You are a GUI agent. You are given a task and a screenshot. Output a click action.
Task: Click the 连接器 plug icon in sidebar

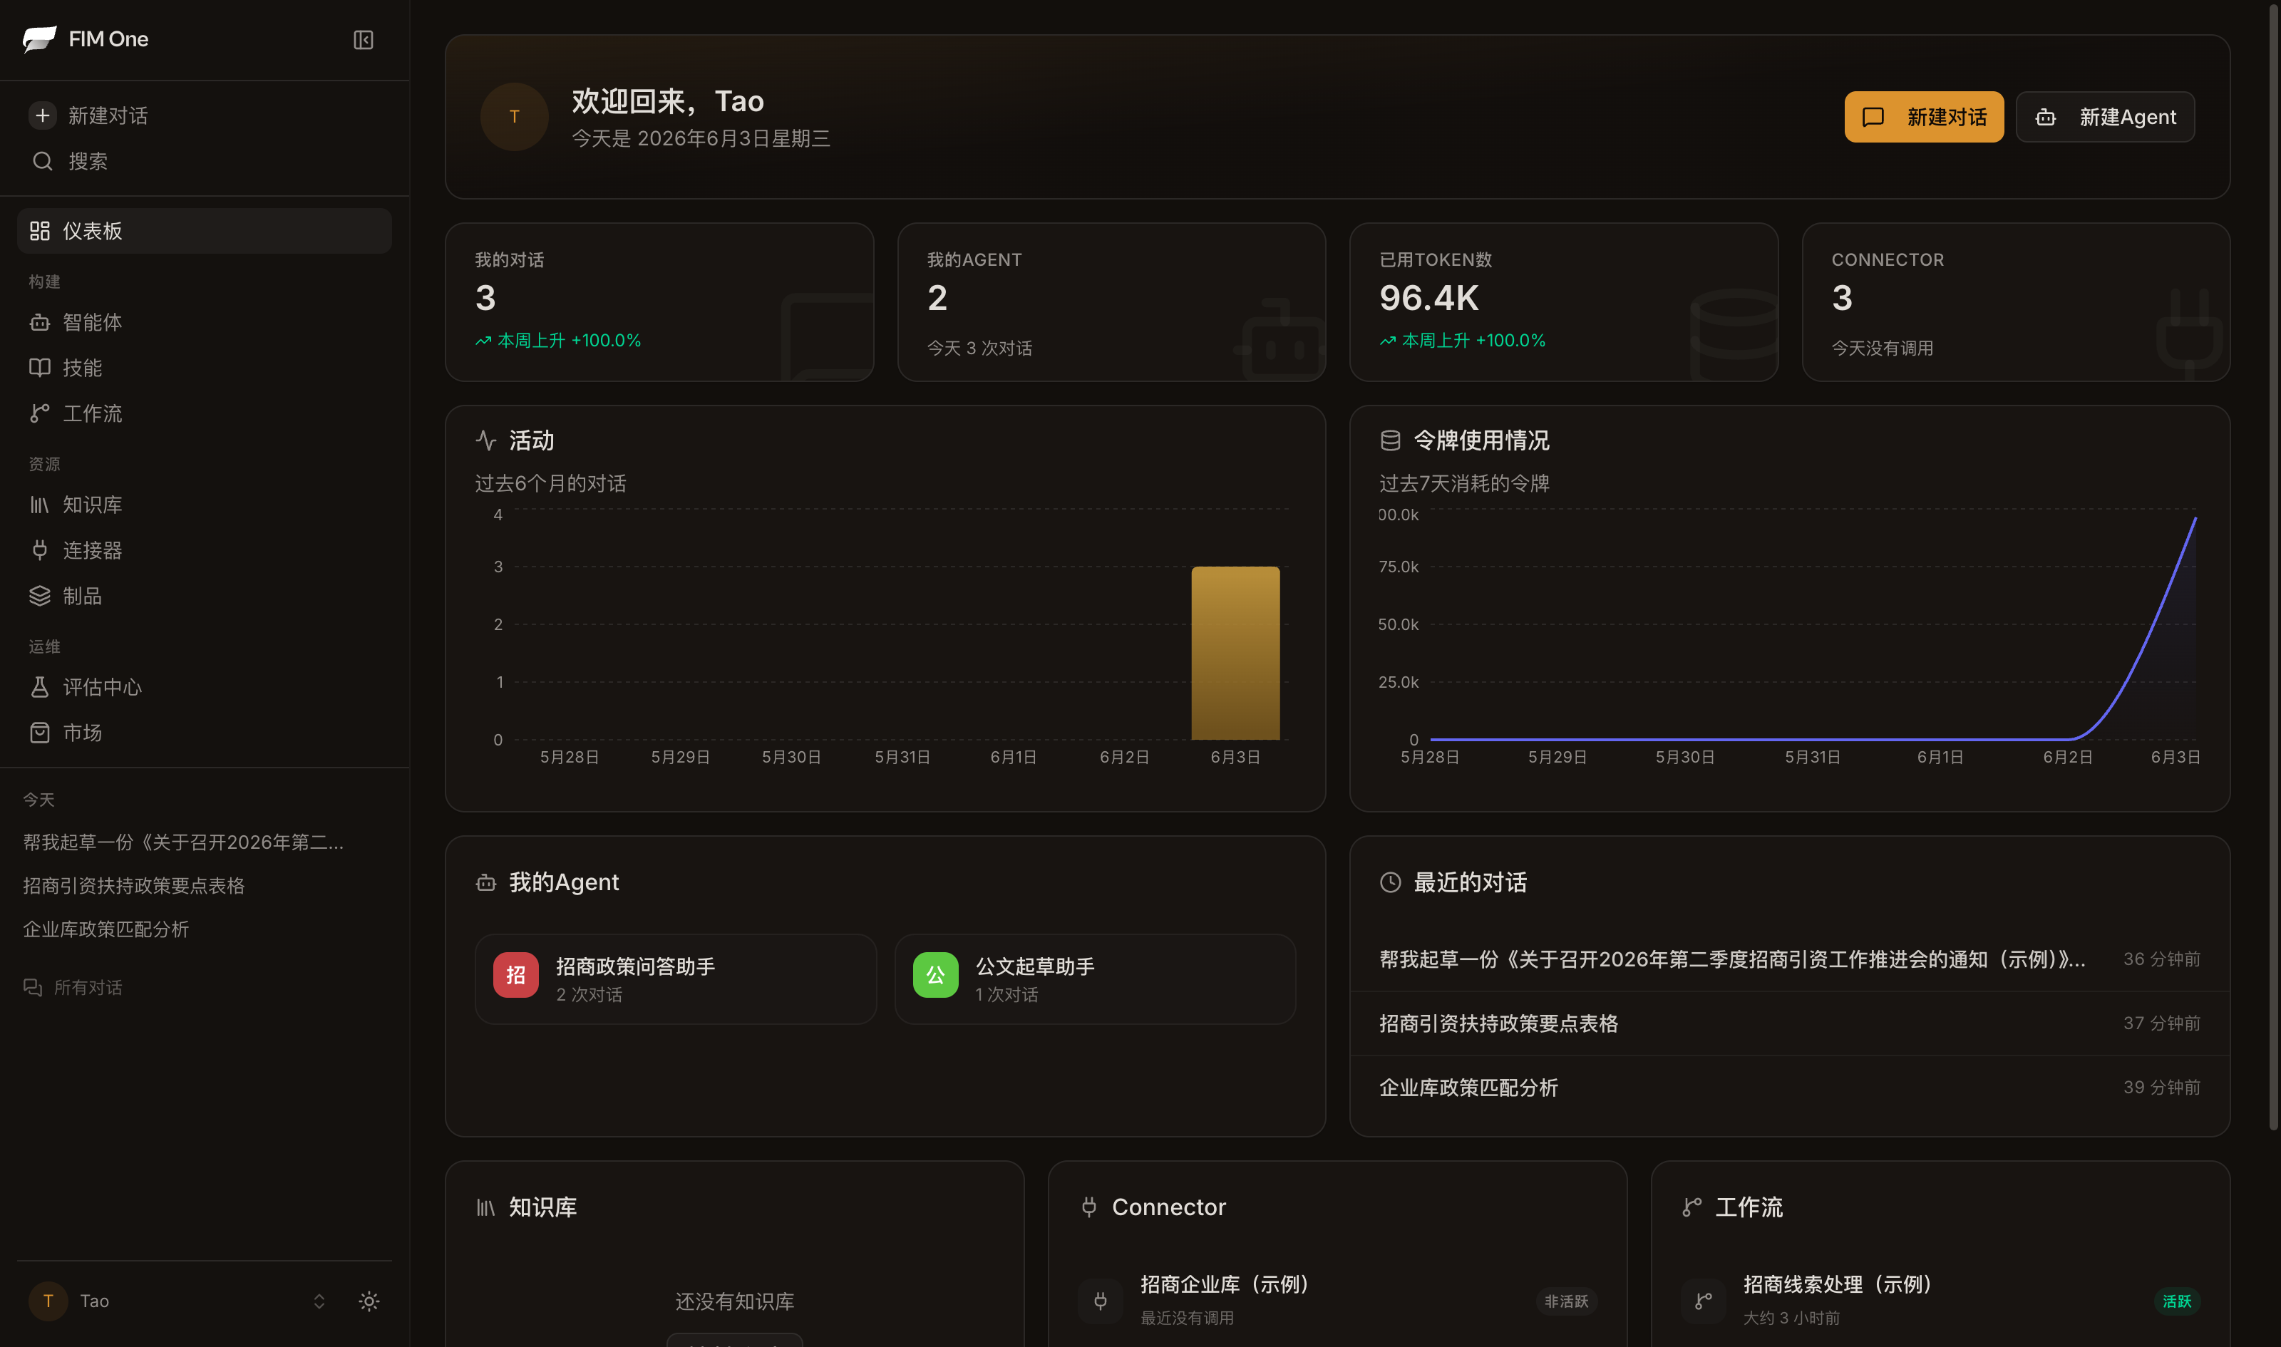39,550
